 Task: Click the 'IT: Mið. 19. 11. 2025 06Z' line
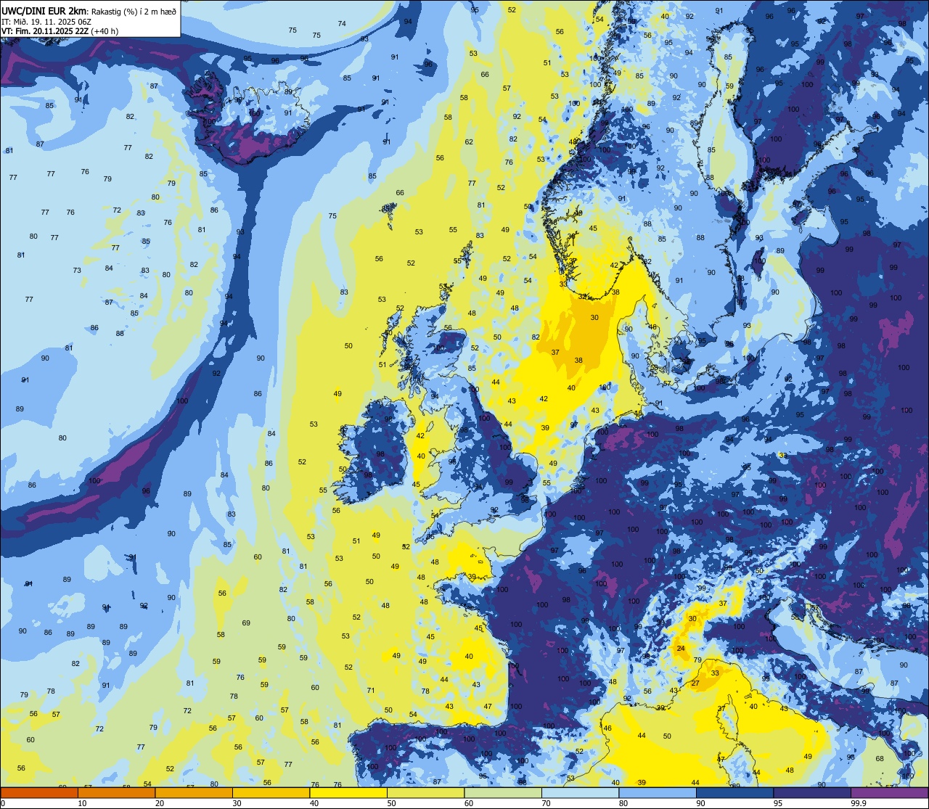coord(46,21)
